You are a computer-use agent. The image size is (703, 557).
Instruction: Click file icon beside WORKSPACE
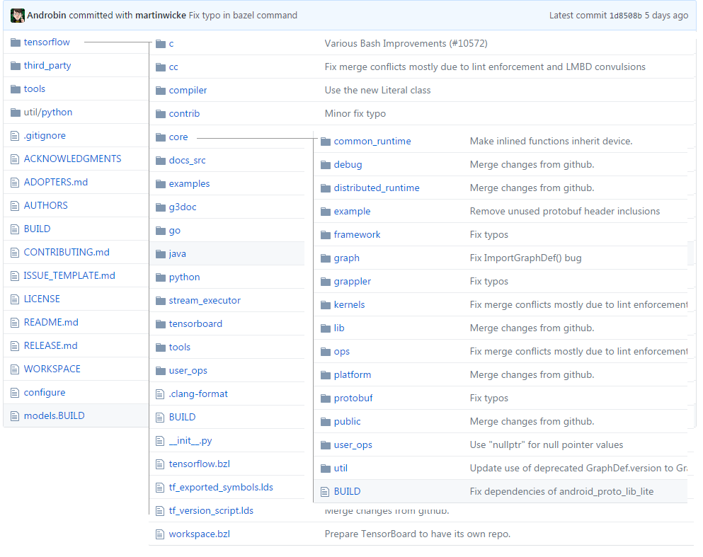(x=15, y=369)
